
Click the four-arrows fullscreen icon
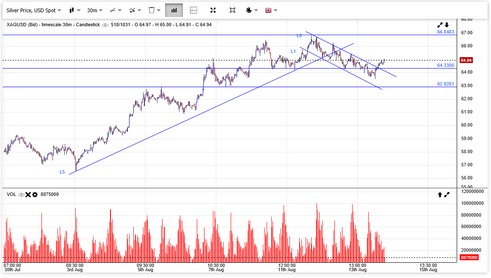pyautogui.click(x=213, y=10)
